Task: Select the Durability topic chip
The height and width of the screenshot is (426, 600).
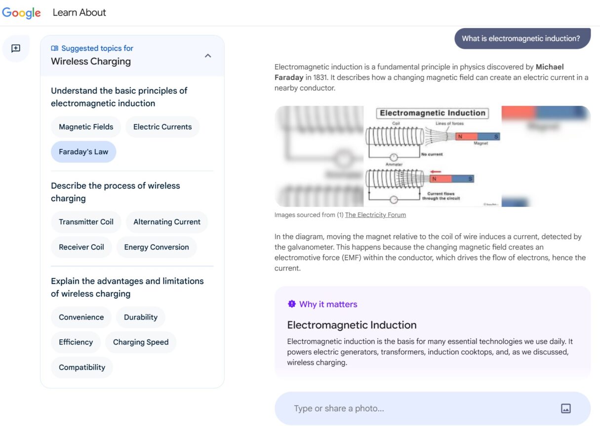Action: click(x=140, y=317)
